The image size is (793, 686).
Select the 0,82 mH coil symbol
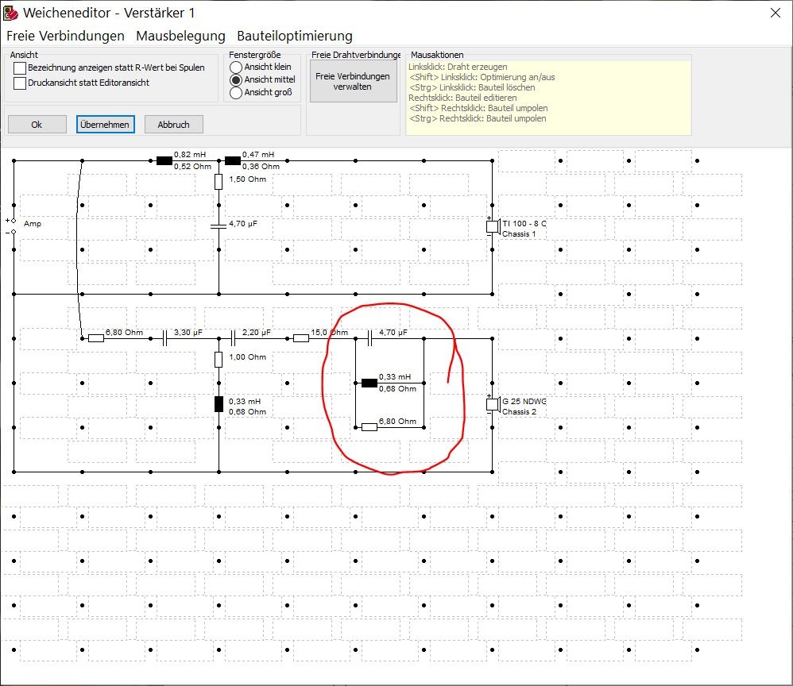pyautogui.click(x=164, y=160)
